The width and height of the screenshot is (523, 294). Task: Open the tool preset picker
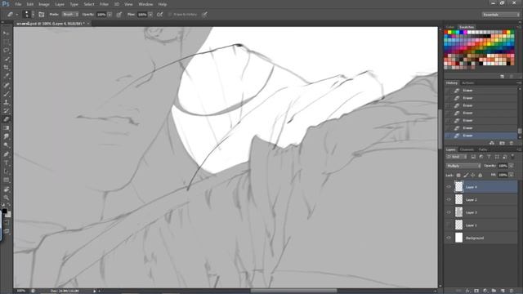[12, 15]
